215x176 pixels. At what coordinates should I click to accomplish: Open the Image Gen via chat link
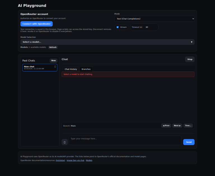[x=75, y=160]
